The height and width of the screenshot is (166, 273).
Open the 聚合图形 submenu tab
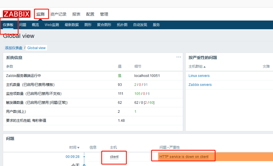click(x=104, y=25)
